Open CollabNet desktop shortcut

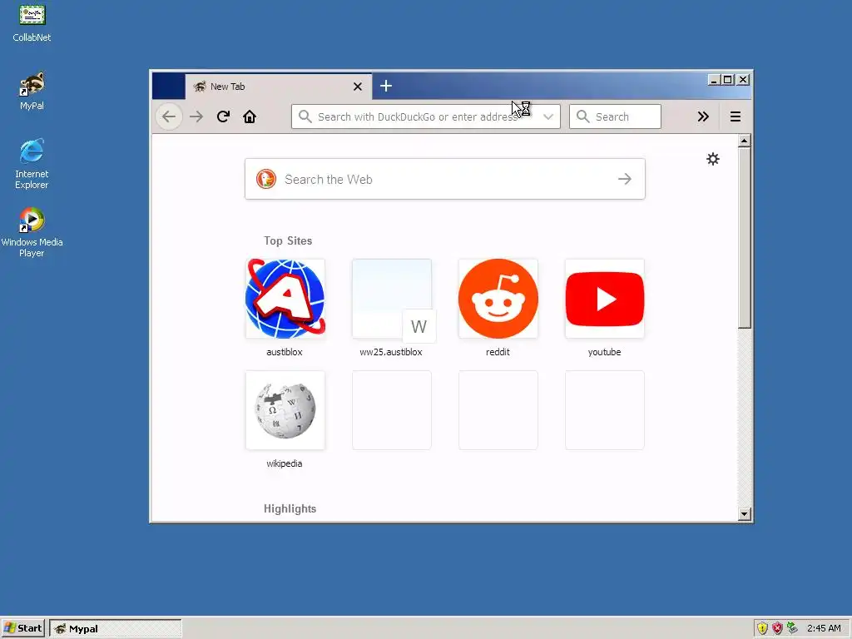tap(32, 22)
